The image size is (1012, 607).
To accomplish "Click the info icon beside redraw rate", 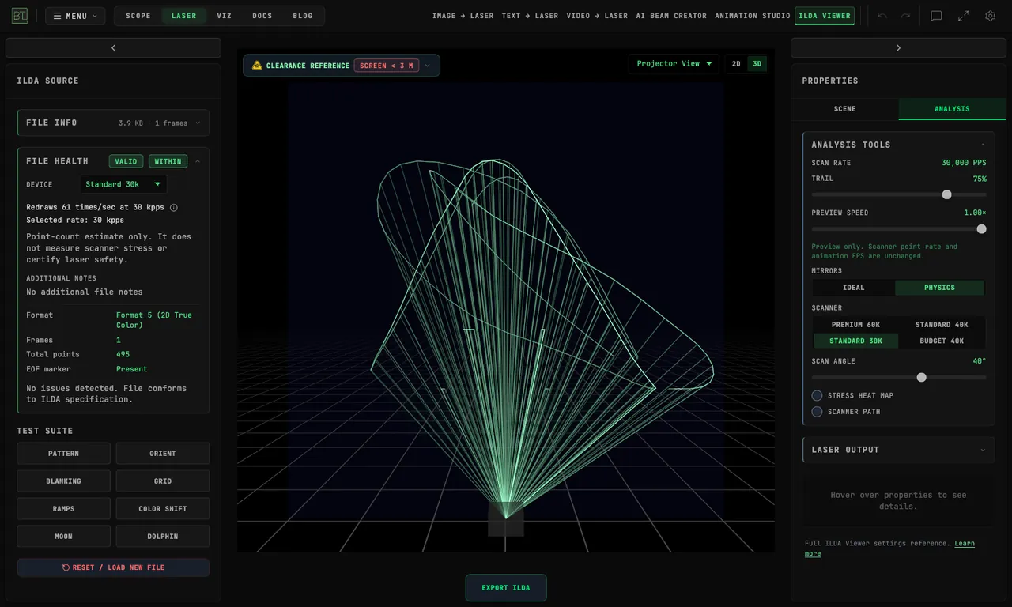I will [x=174, y=208].
